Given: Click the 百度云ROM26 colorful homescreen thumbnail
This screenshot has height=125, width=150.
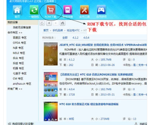Looking at the screenshot, I should (x=51, y=84).
